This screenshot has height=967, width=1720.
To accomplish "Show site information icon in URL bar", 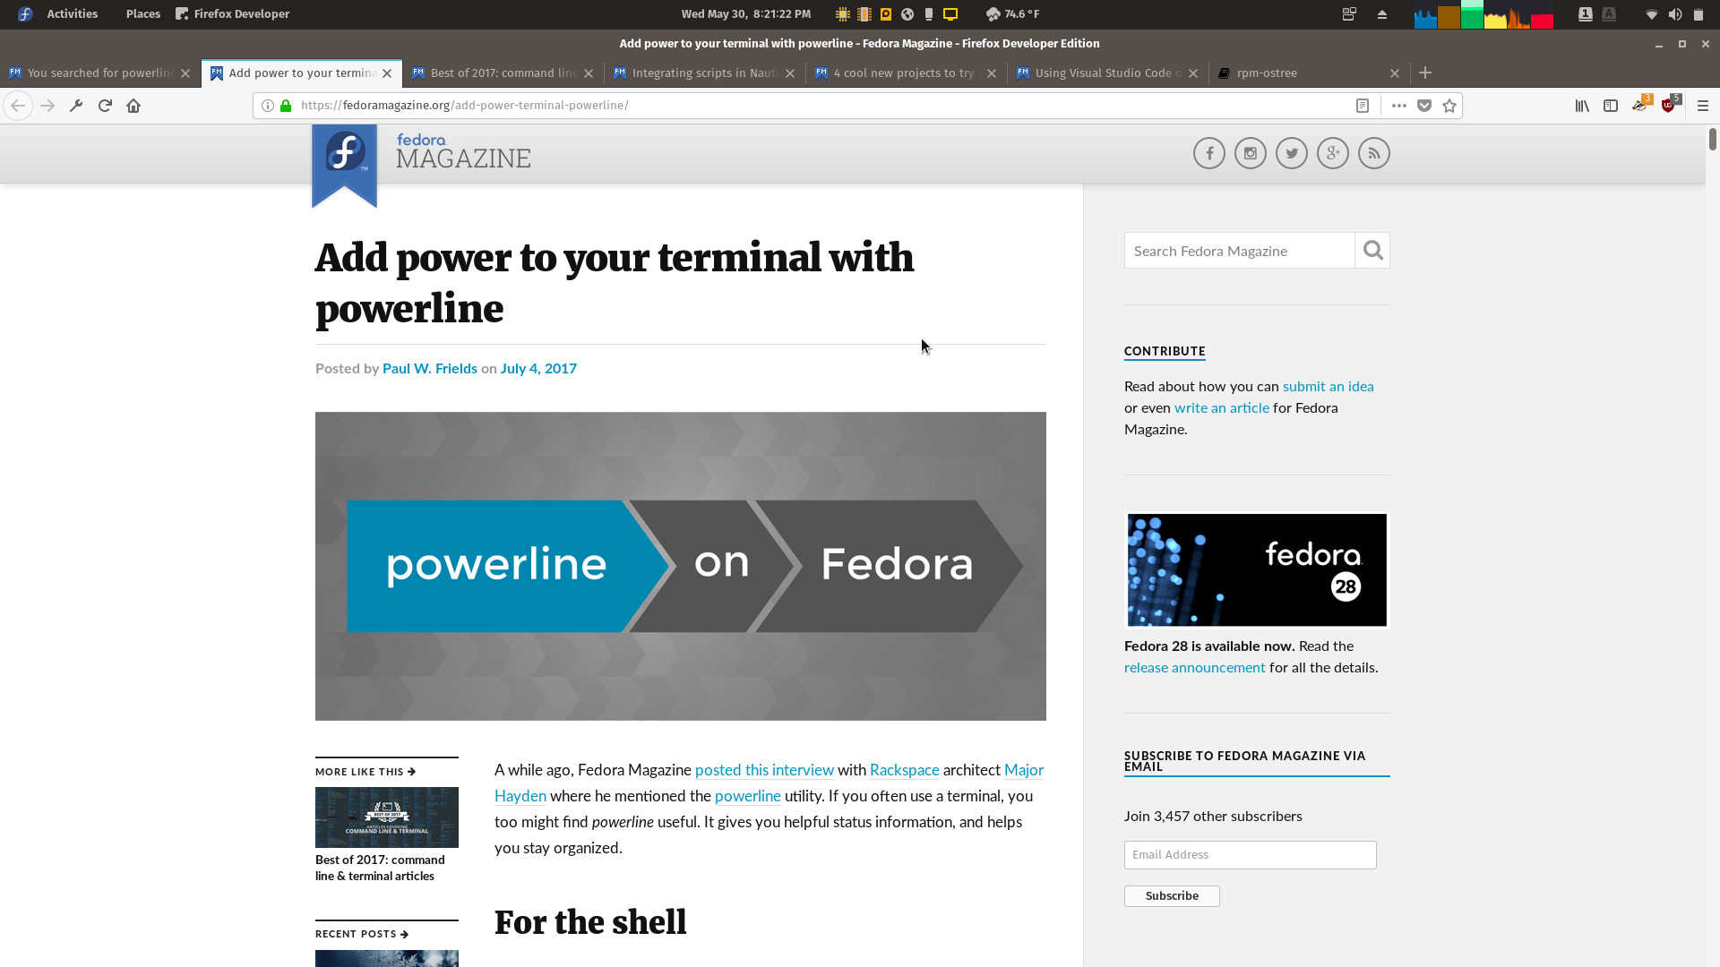I will [267, 106].
